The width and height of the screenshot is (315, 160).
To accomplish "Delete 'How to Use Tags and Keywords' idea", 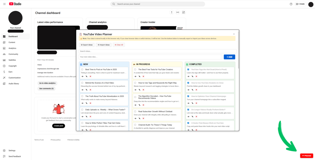I will 144,90.
